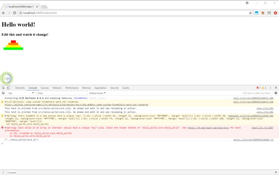Close the localhost:3449 browser tab
279x175 pixels.
(37, 7)
